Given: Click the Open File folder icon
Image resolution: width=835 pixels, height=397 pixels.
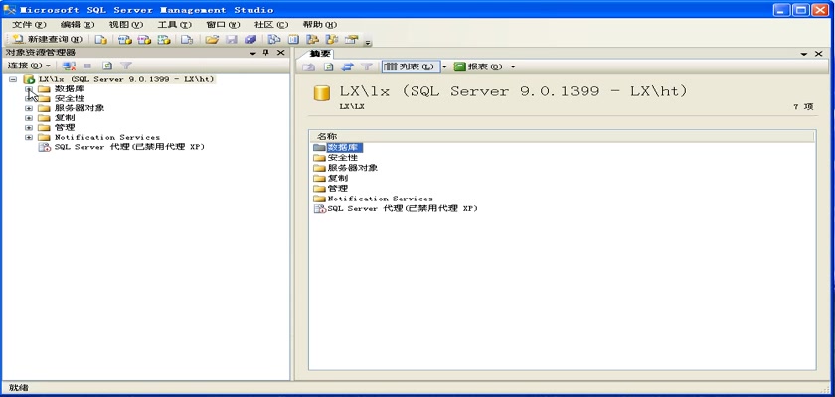Looking at the screenshot, I should (x=212, y=40).
